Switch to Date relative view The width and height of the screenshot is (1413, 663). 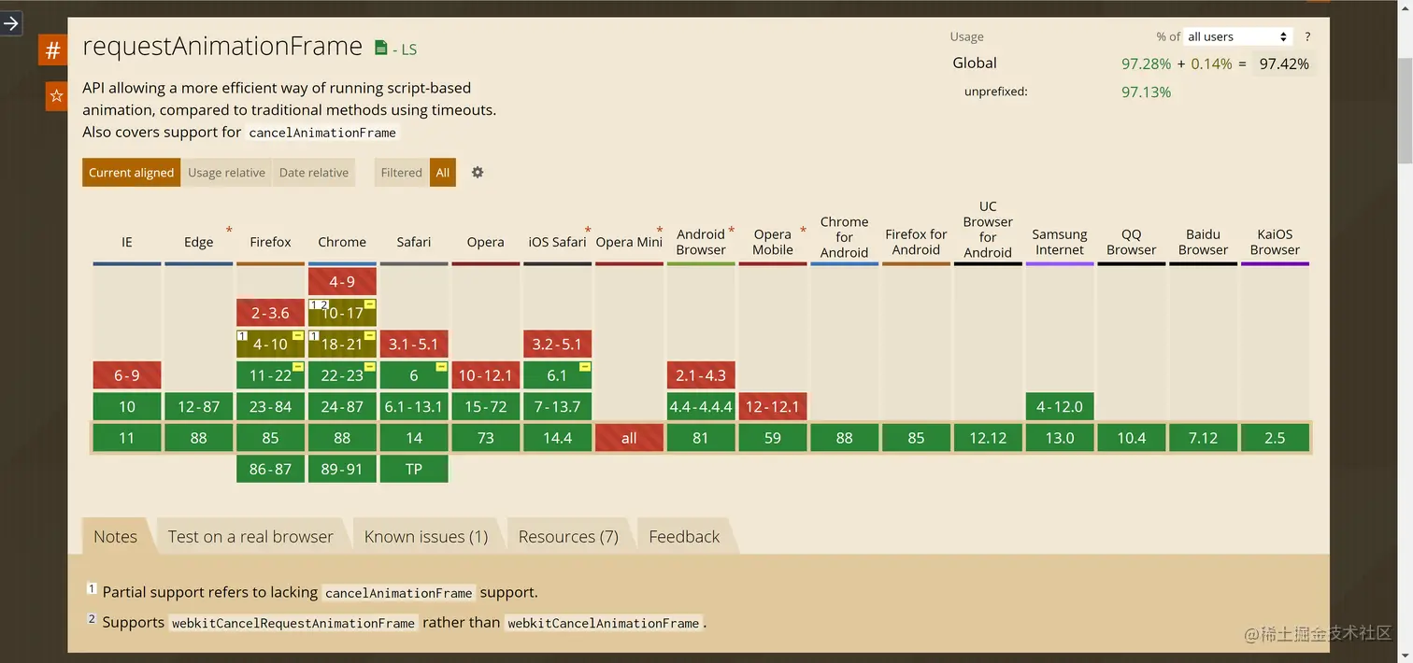(314, 172)
